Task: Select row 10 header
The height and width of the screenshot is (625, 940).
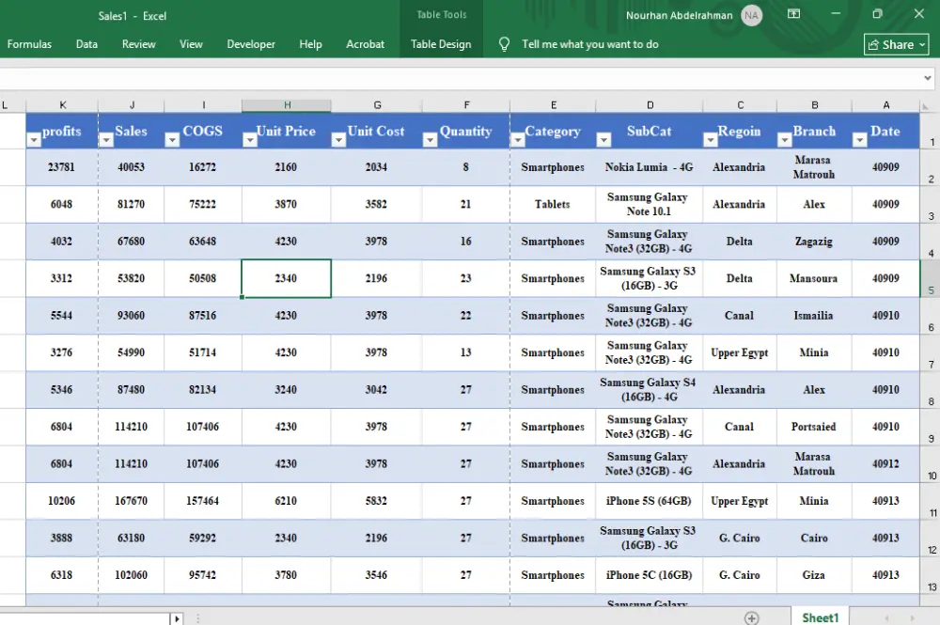Action: pos(931,464)
